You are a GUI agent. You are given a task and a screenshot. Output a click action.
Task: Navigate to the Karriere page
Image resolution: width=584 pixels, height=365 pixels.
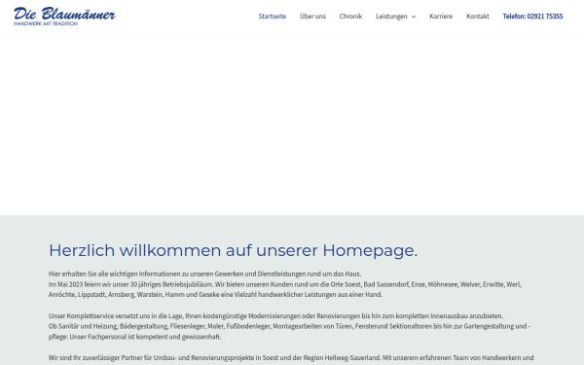pos(441,17)
